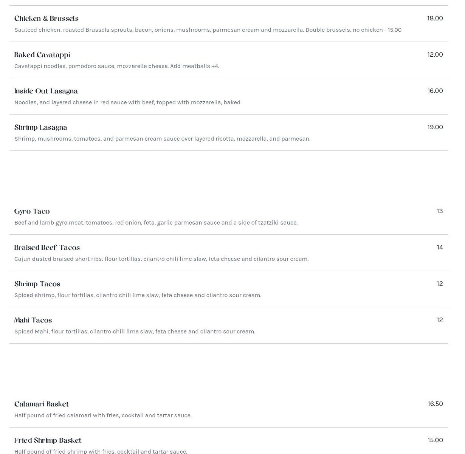Select the Baked Cavatappi heading
The height and width of the screenshot is (454, 465).
coord(42,55)
